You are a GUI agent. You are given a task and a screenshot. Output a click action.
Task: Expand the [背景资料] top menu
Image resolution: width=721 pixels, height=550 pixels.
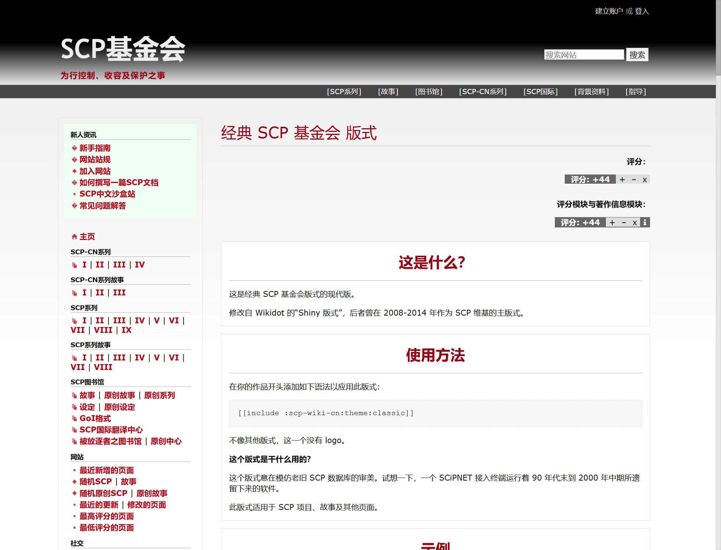[x=591, y=91]
